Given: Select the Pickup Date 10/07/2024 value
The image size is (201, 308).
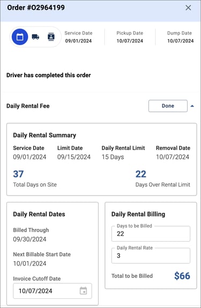Looking at the screenshot, I should tap(130, 41).
